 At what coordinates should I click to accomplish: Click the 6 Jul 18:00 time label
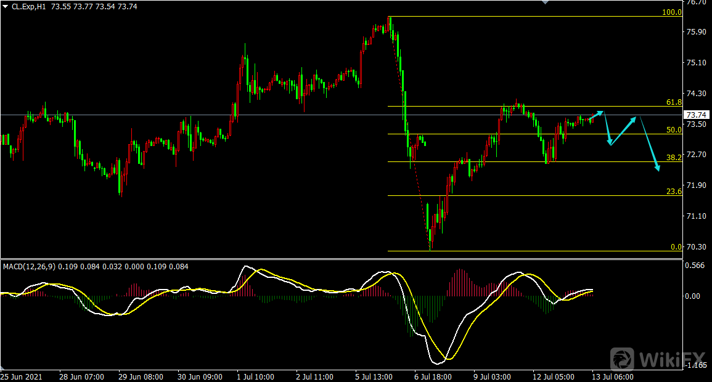coord(433,376)
